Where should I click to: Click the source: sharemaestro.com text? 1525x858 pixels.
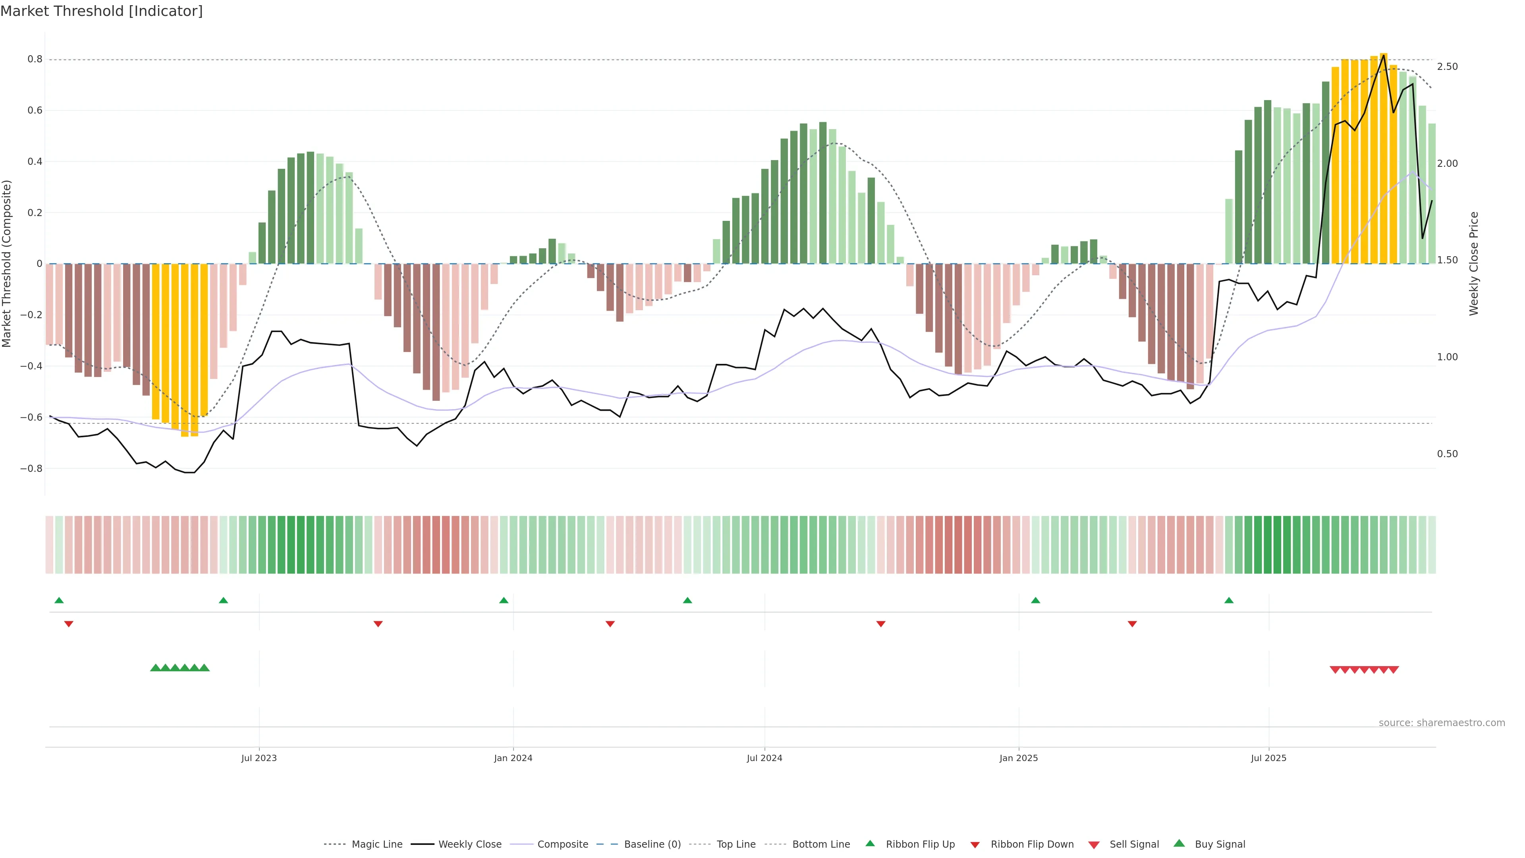pyautogui.click(x=1442, y=723)
